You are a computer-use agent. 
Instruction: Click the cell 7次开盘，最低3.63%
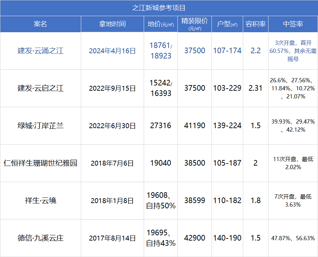pyautogui.click(x=293, y=200)
